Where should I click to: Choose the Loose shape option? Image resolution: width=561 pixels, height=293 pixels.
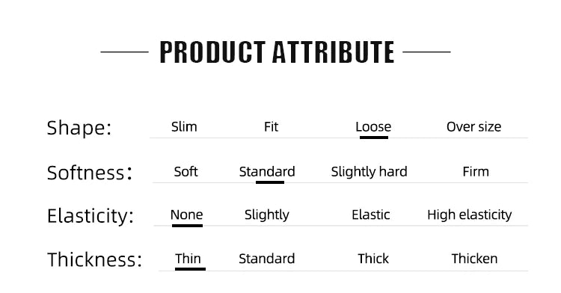tap(373, 127)
